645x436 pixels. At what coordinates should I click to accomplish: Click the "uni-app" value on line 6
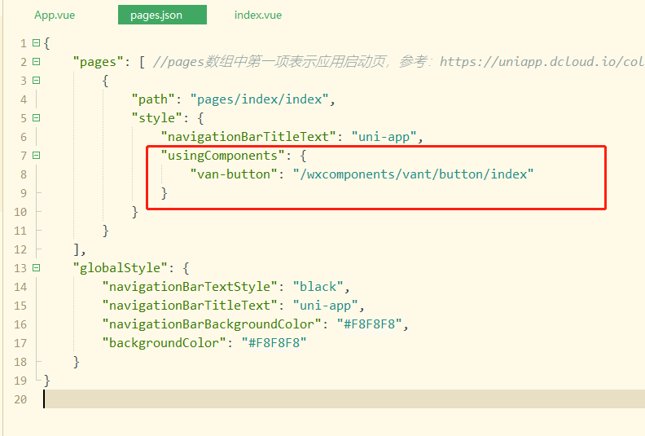(384, 137)
